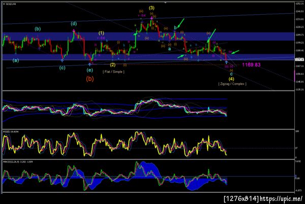Select the yellow (1) wave label

[x=101, y=33]
